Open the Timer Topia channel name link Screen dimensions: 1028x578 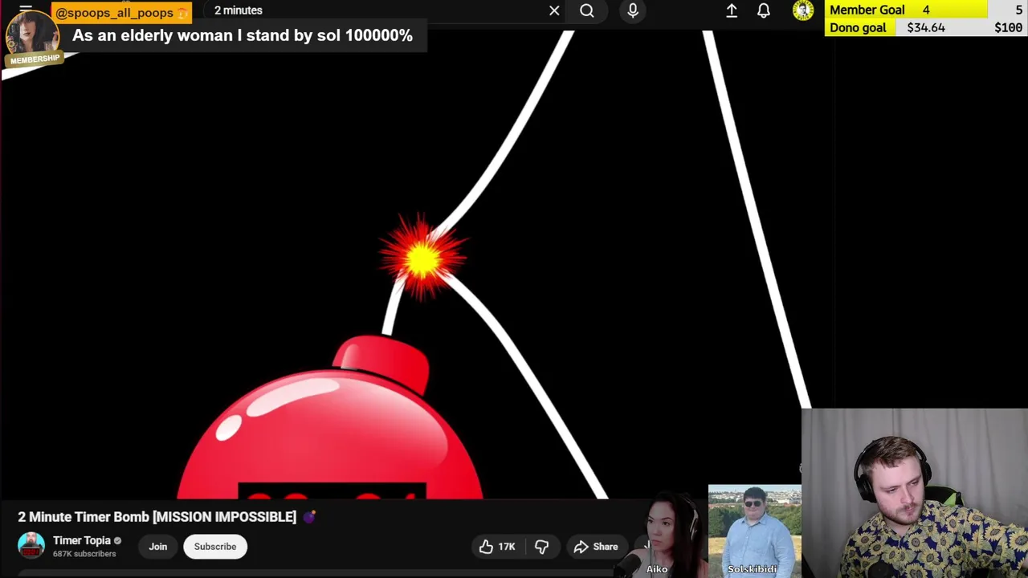coord(82,540)
